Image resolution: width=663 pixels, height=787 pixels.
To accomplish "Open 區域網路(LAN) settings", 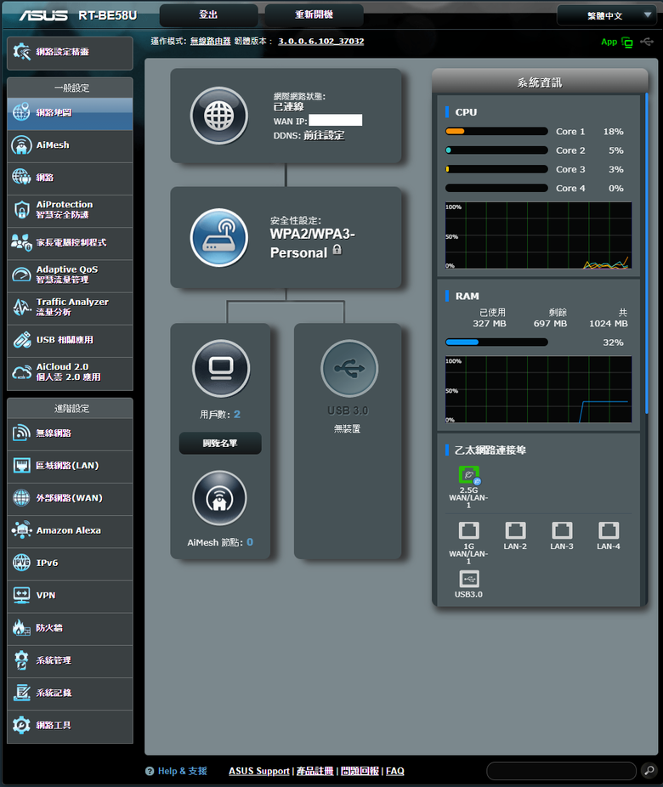I will pyautogui.click(x=70, y=467).
